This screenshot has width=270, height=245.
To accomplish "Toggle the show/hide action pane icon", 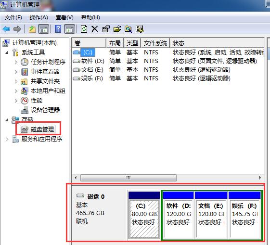I will [70, 29].
